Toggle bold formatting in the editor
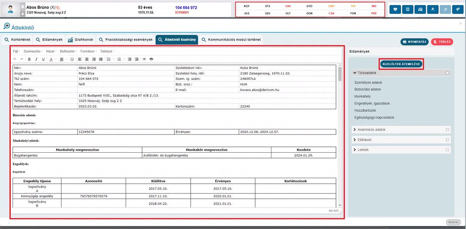This screenshot has height=229, width=466. pos(29,59)
